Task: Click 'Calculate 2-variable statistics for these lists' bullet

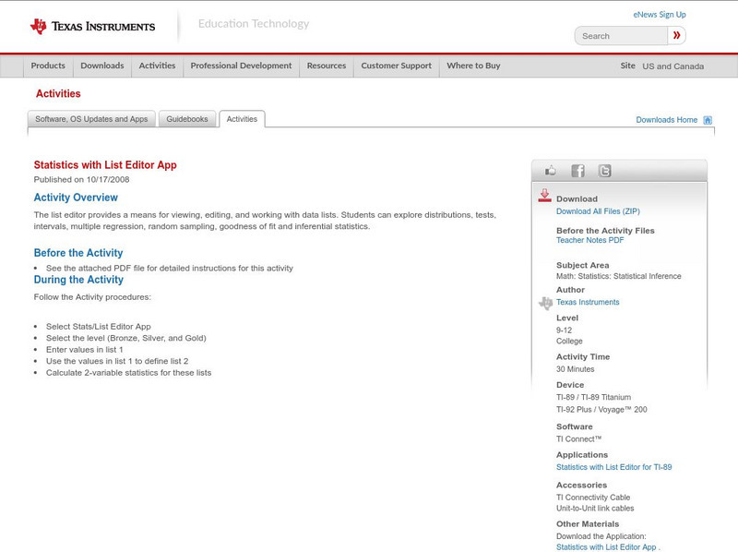Action: (x=128, y=373)
